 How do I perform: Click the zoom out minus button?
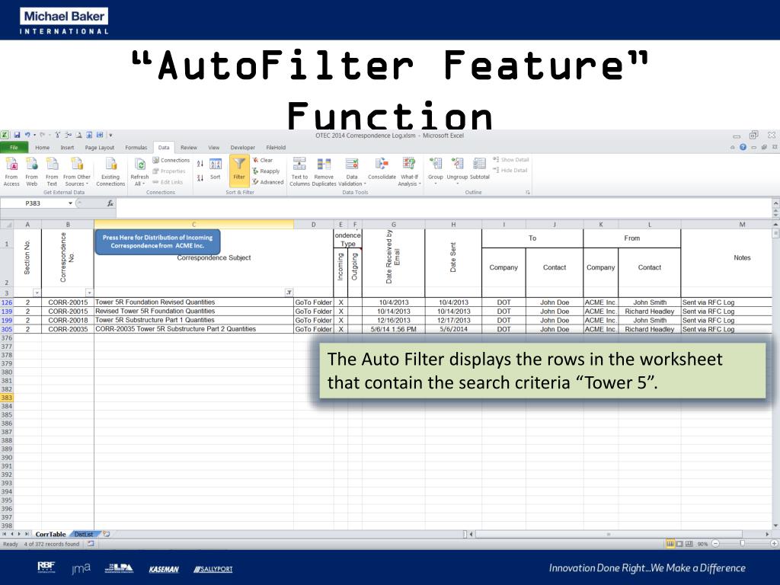(x=715, y=544)
